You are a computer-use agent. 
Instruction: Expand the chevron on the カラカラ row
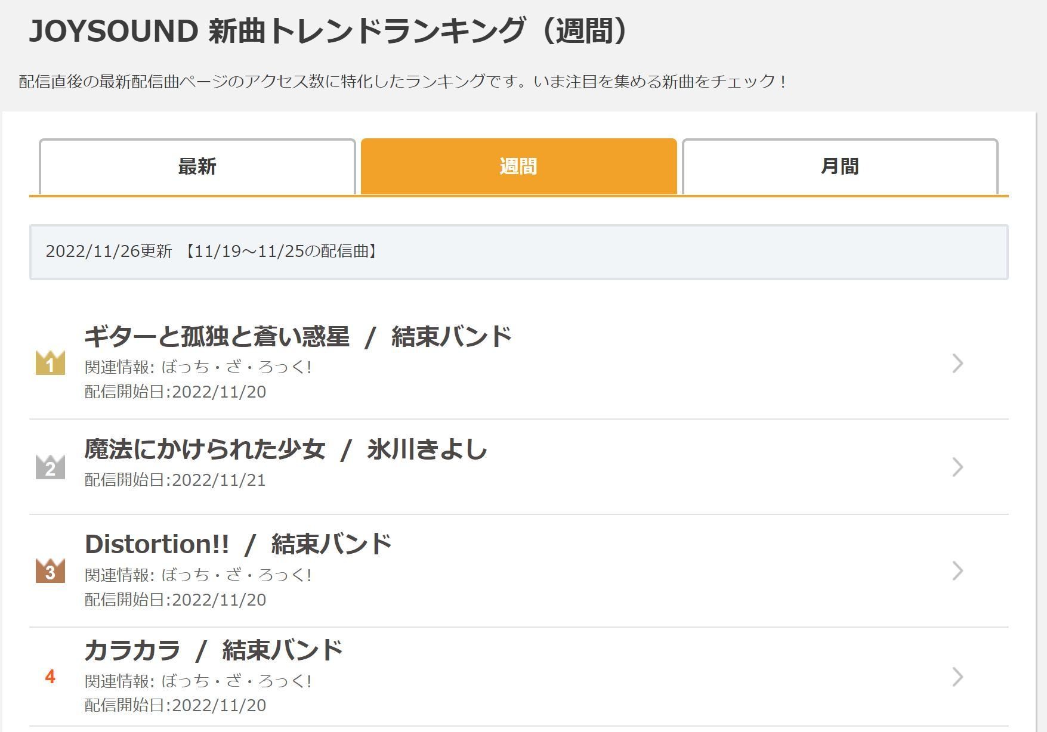(x=958, y=678)
